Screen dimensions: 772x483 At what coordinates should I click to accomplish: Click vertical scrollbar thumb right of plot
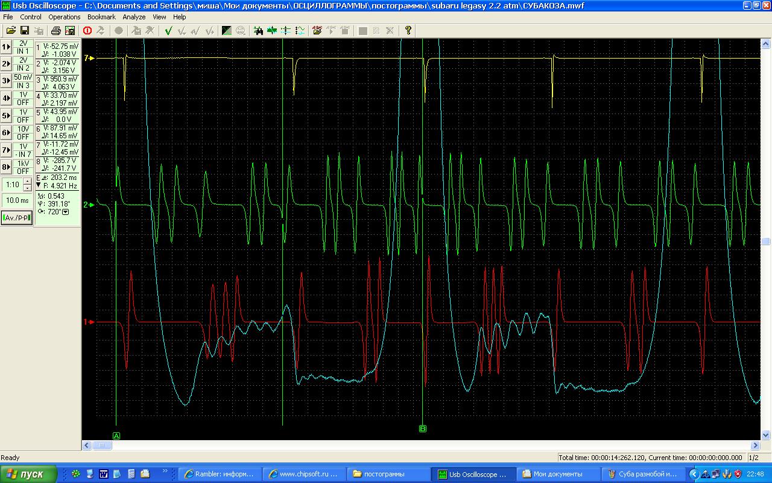[766, 241]
